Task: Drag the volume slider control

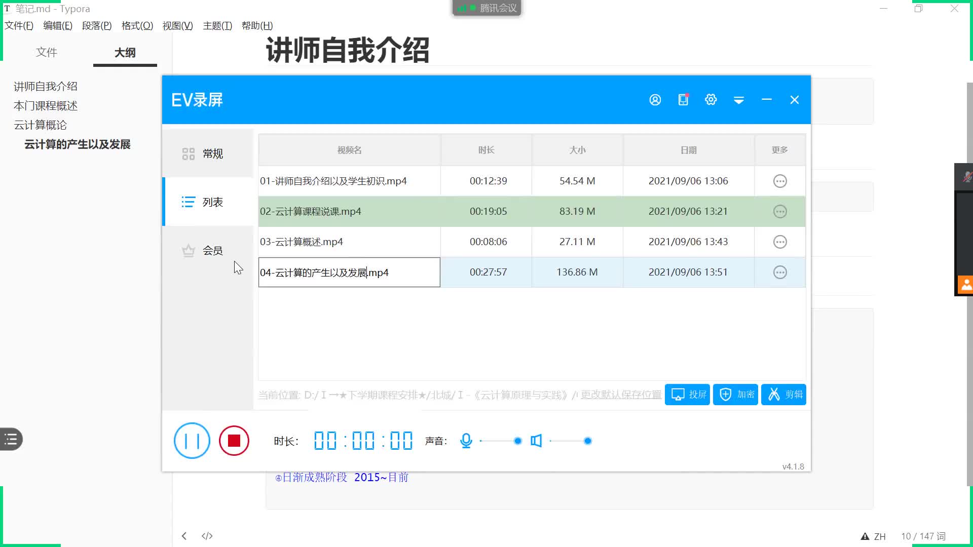Action: click(x=588, y=441)
